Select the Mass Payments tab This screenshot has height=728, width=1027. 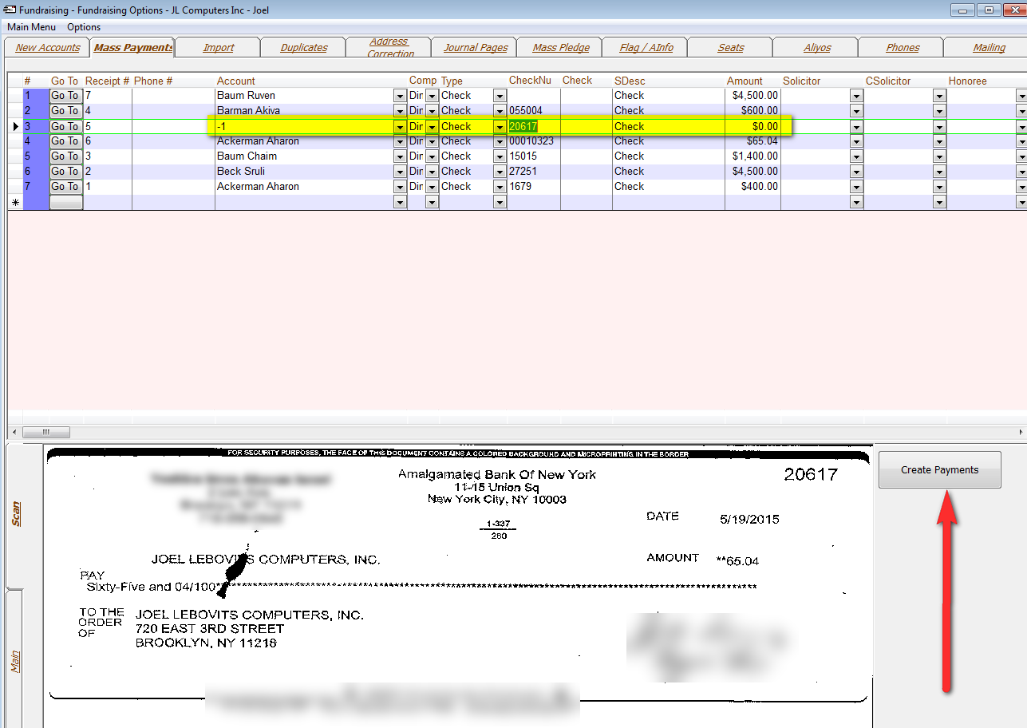[x=132, y=48]
